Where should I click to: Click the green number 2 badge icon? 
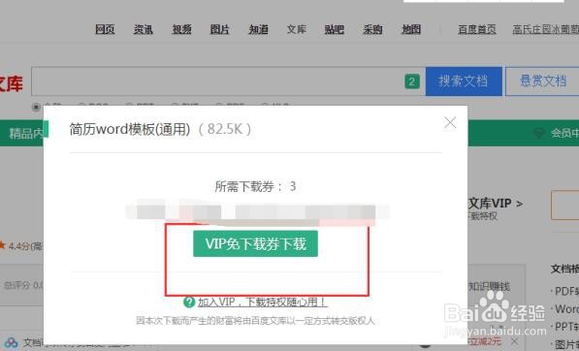(x=412, y=81)
